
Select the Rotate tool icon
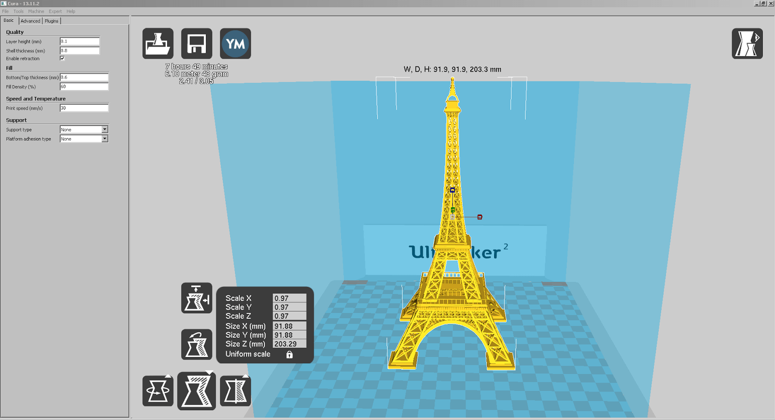point(158,390)
